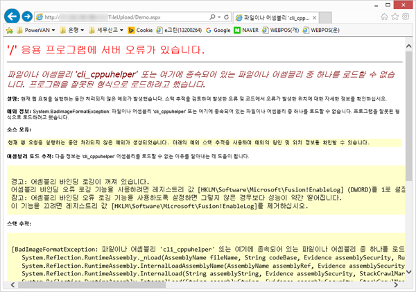This screenshot has width=416, height=292.
Task: Open favorites with the star icon in the toolbar
Action: [x=395, y=17]
